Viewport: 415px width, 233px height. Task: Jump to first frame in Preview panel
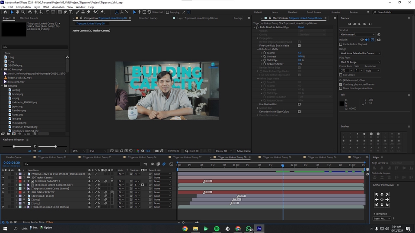(349, 24)
